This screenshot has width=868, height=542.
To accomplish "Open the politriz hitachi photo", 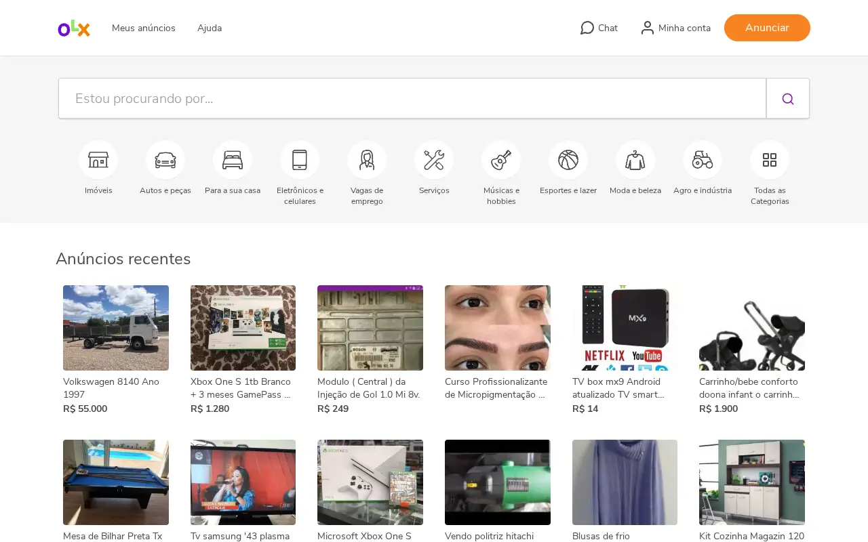I will pos(498,482).
